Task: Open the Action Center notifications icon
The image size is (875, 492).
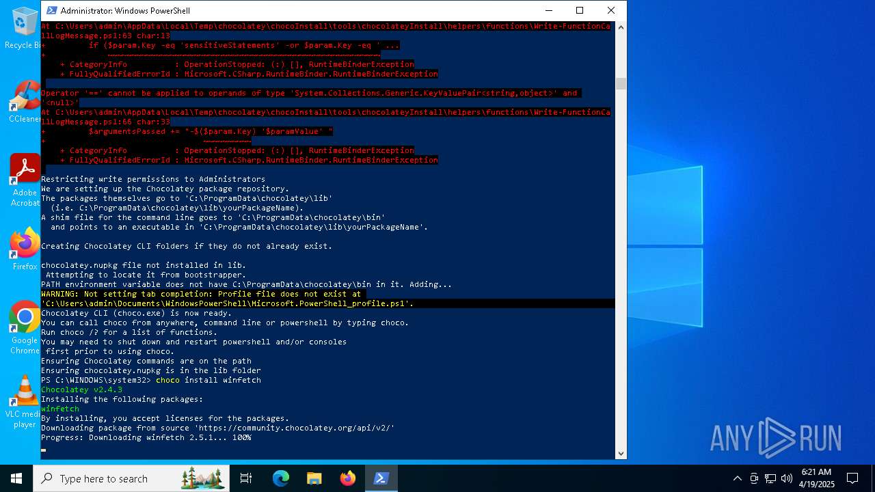Action: (852, 478)
